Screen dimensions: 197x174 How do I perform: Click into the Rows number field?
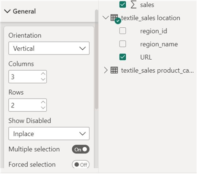point(28,105)
